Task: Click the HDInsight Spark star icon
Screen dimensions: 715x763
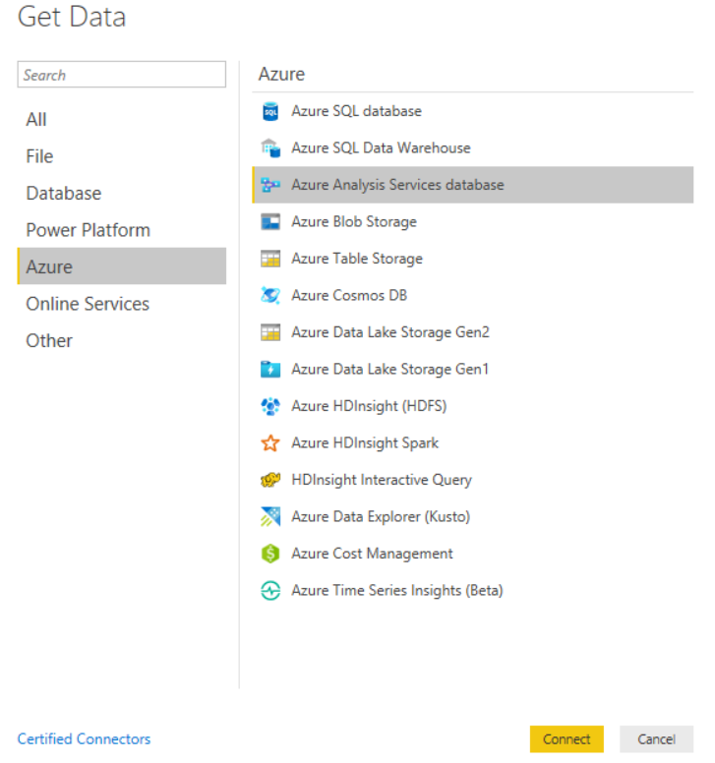Action: pyautogui.click(x=270, y=443)
